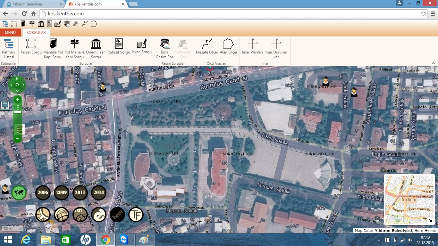Viewport: 438px width, 246px height.
Task: Click the small museum building icon in quick toolbar
Action: click(41, 24)
